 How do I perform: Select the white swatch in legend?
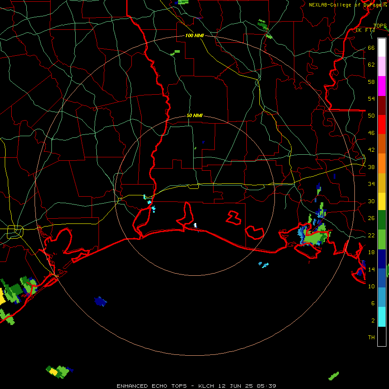click(x=382, y=48)
